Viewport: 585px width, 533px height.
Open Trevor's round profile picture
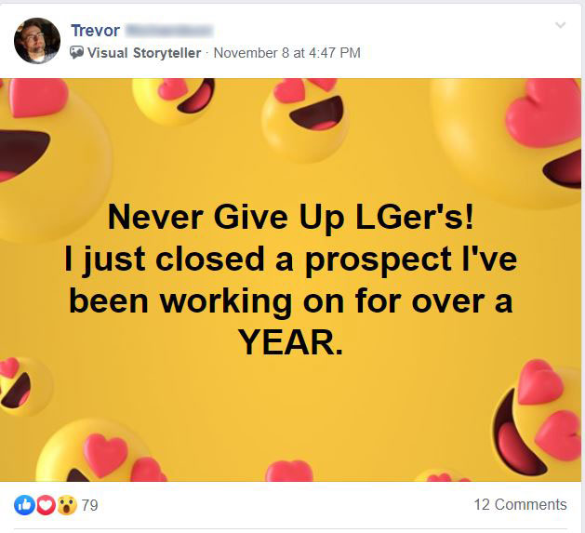click(37, 41)
